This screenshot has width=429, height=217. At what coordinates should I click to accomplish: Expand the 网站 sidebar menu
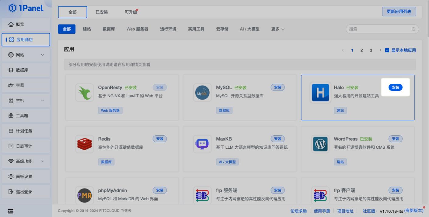26,55
